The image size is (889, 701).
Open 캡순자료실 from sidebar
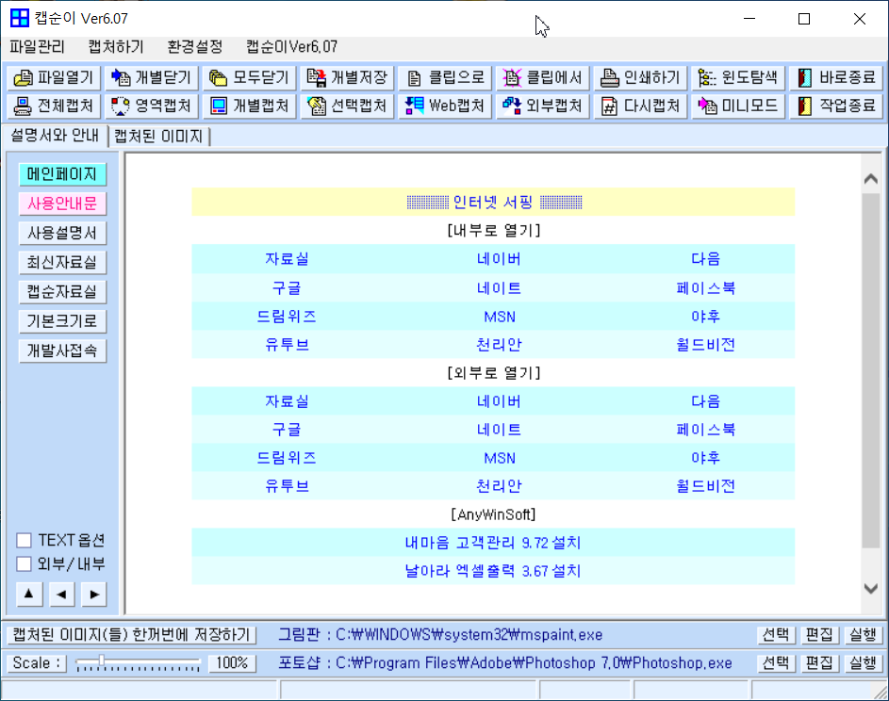(62, 292)
